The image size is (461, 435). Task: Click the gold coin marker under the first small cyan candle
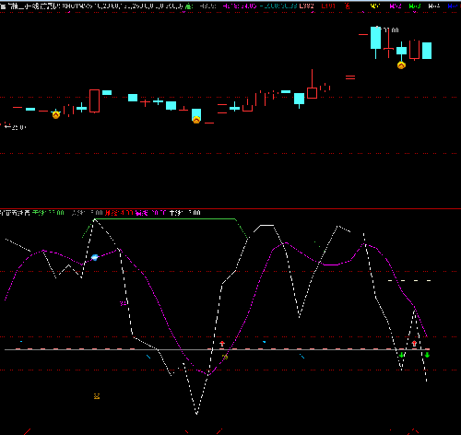point(56,115)
